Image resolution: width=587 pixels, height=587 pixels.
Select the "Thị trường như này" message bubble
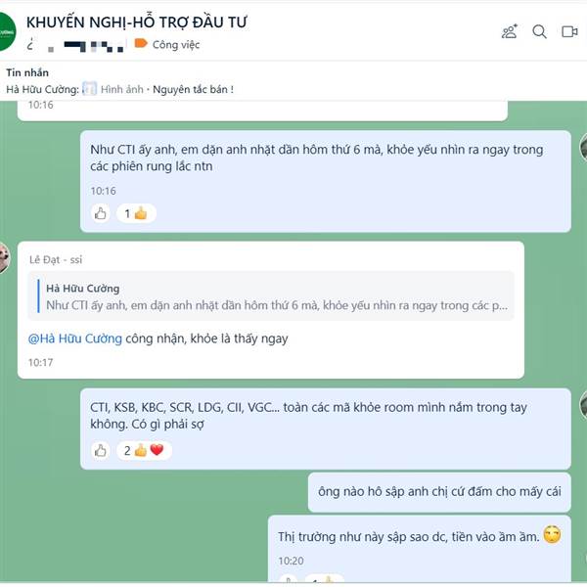[420, 549]
